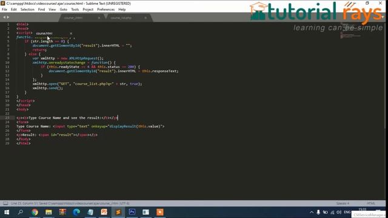The height and width of the screenshot is (218, 388).
Task: Open the volume tray control
Action: (x=339, y=212)
